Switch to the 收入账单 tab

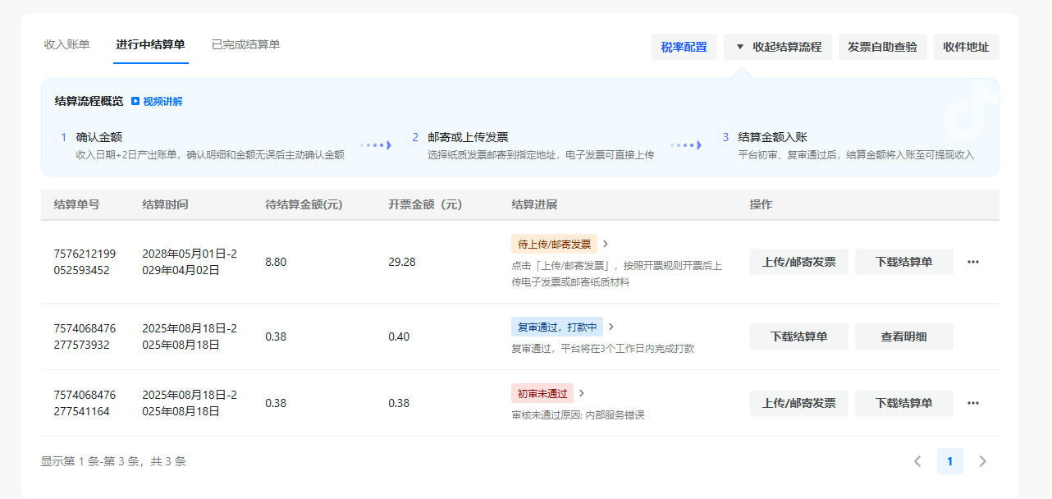(x=67, y=44)
